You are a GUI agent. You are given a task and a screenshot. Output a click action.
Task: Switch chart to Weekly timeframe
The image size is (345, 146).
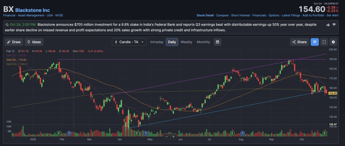[x=186, y=42]
